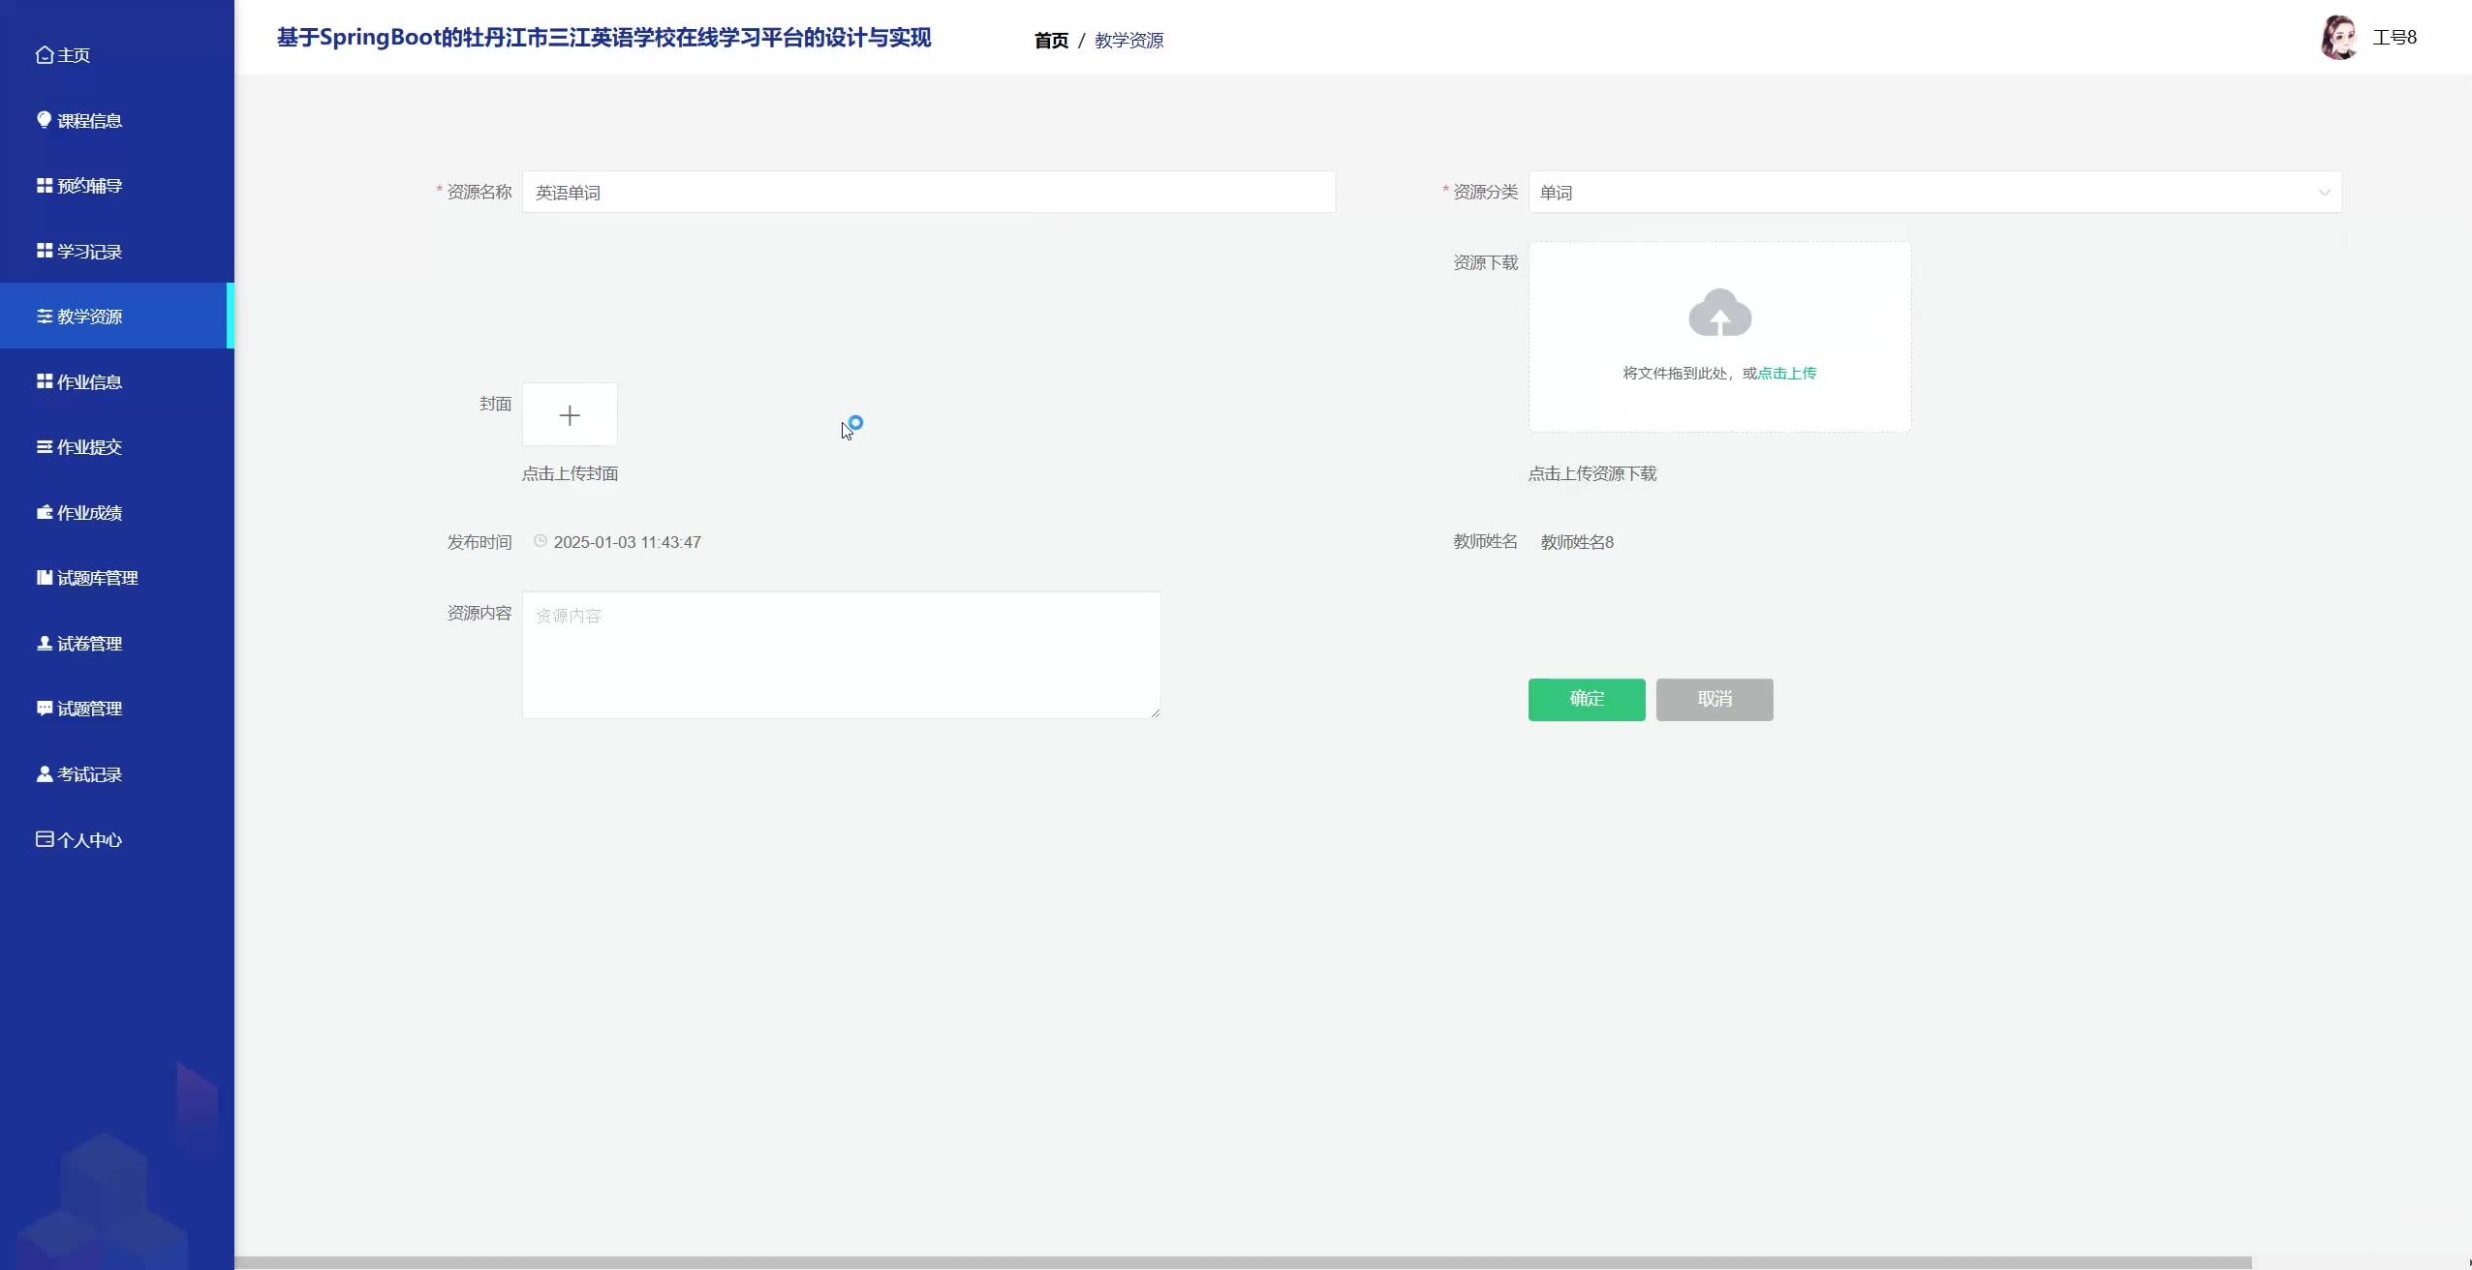This screenshot has width=2472, height=1270.
Task: Open 作业信息 menu item
Action: click(x=89, y=382)
